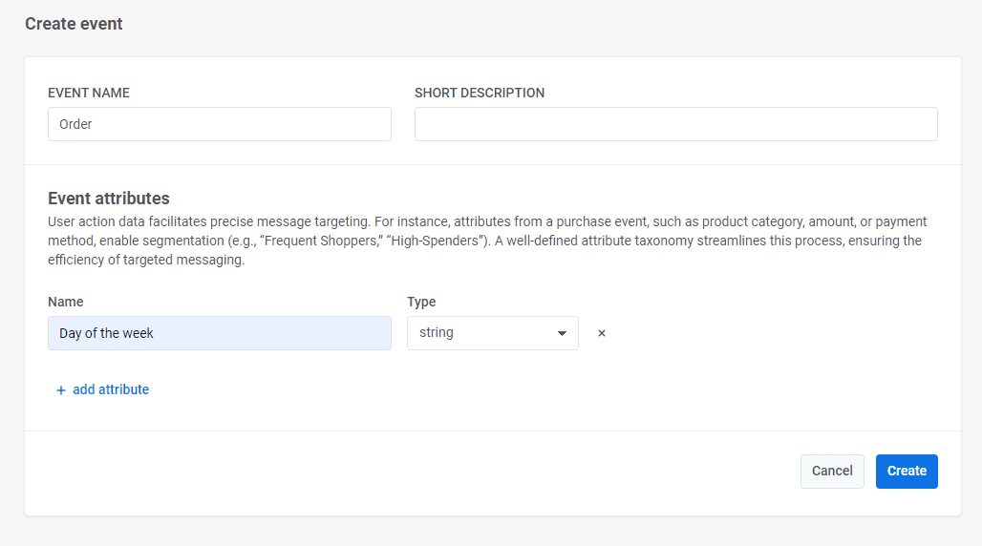This screenshot has width=982, height=546.
Task: Click the "EVENT NAME" field label
Action: click(89, 94)
